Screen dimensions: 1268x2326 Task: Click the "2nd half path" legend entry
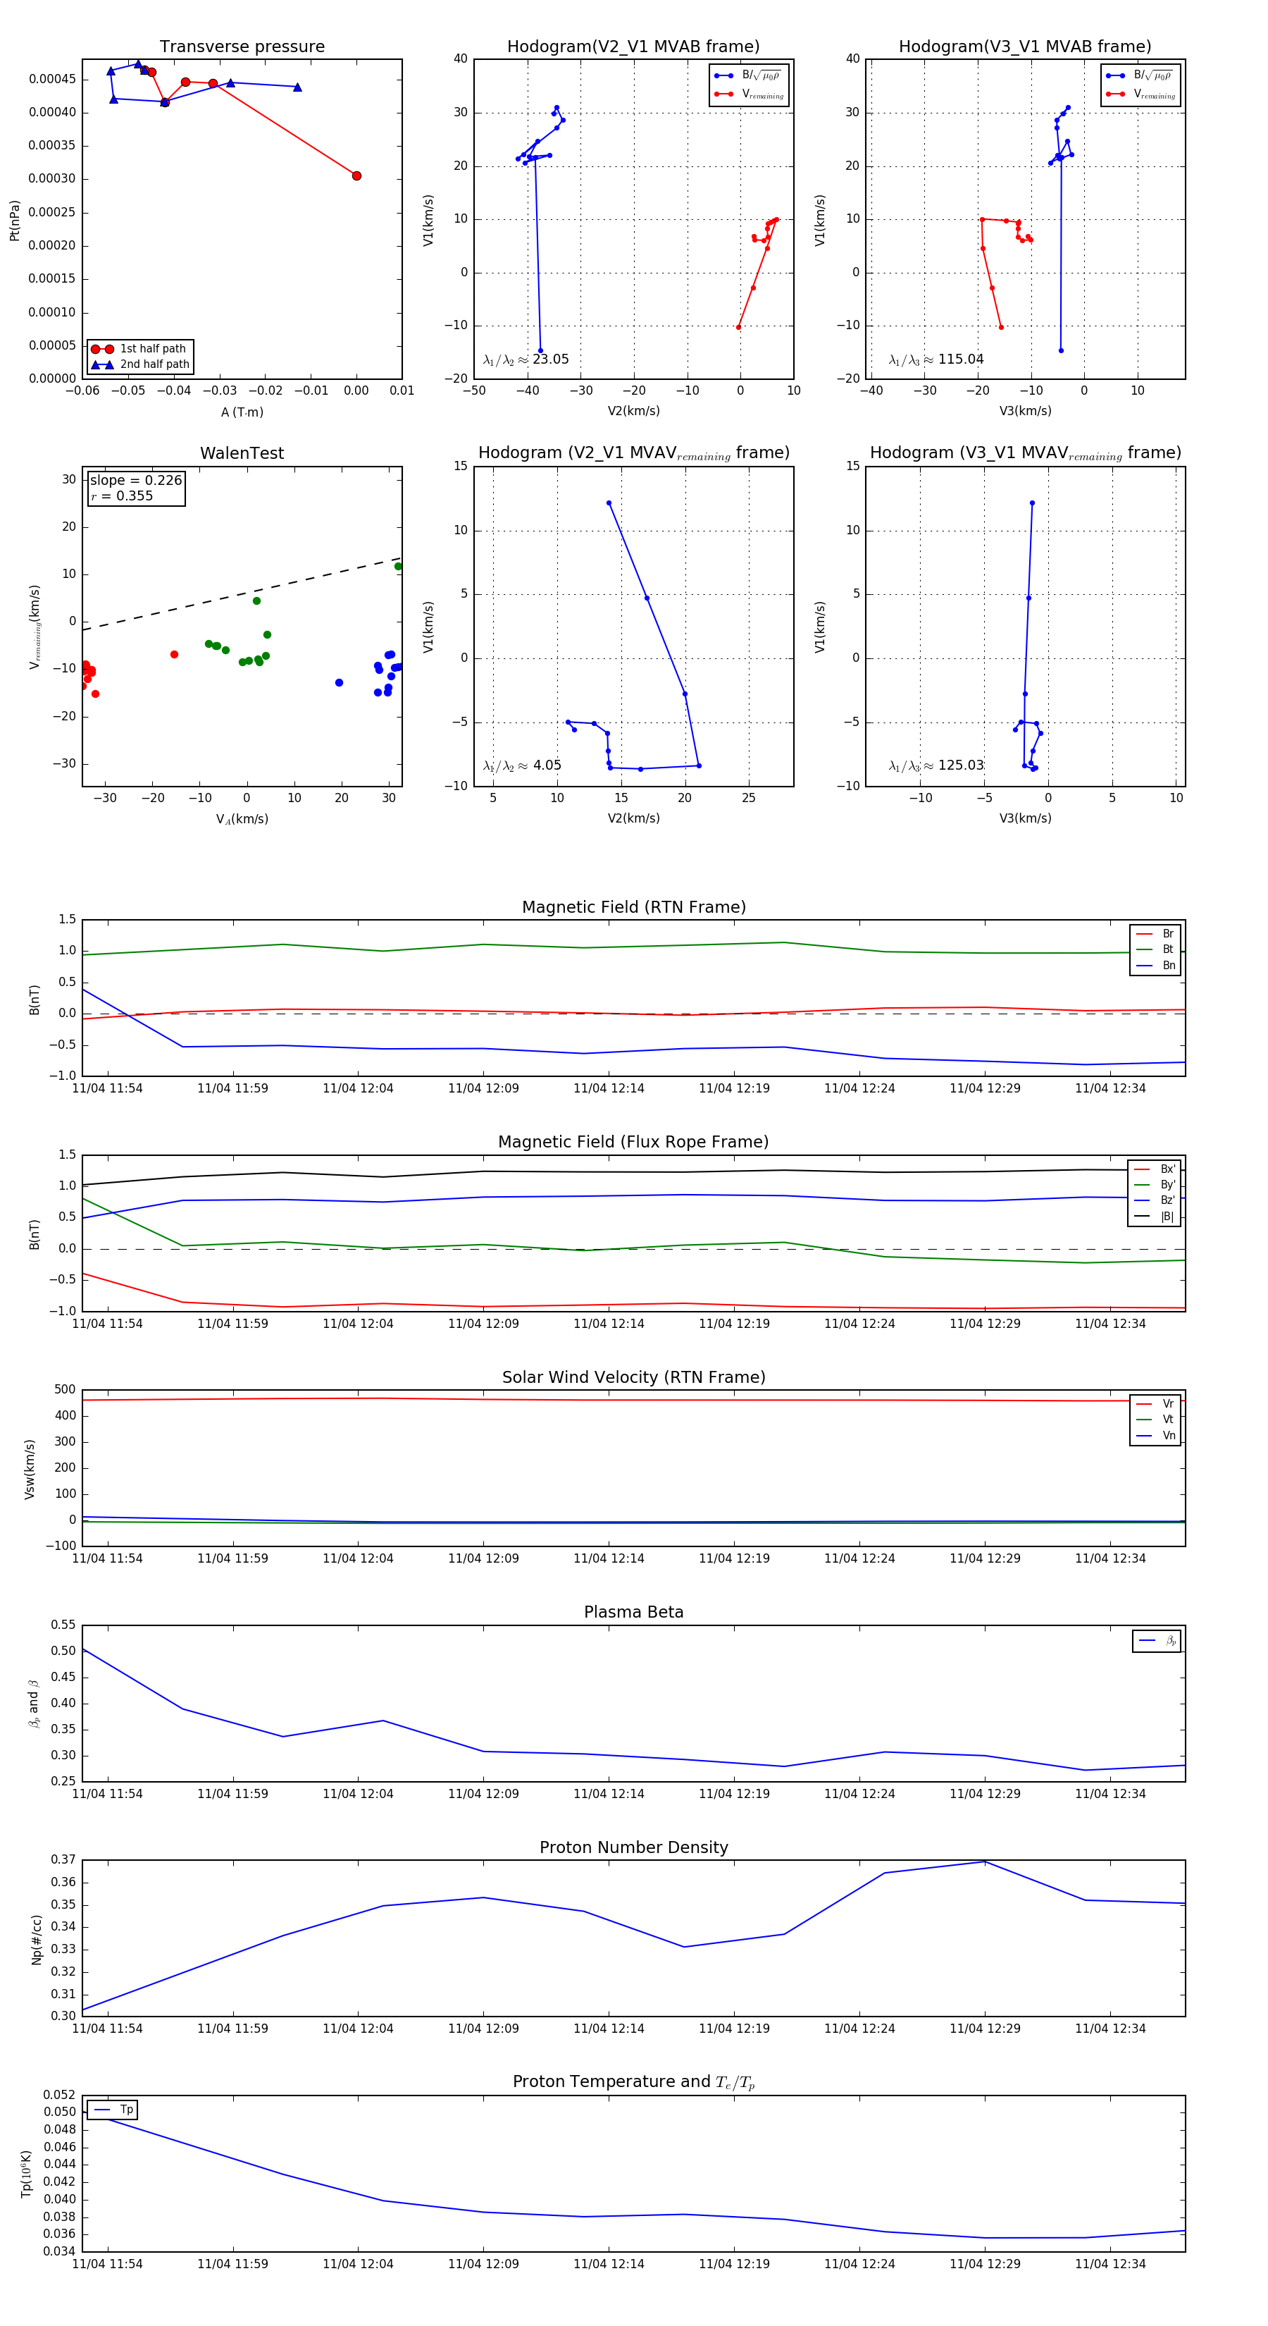click(140, 365)
